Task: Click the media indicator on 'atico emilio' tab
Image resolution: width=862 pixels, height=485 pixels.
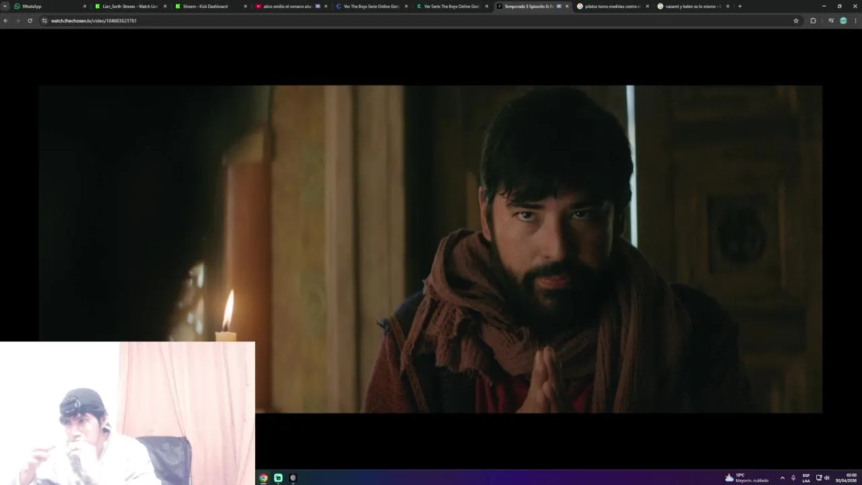Action: [x=318, y=6]
